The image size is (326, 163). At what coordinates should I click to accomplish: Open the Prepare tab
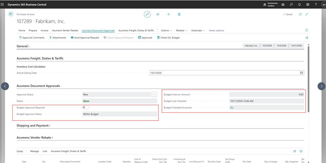point(33,30)
